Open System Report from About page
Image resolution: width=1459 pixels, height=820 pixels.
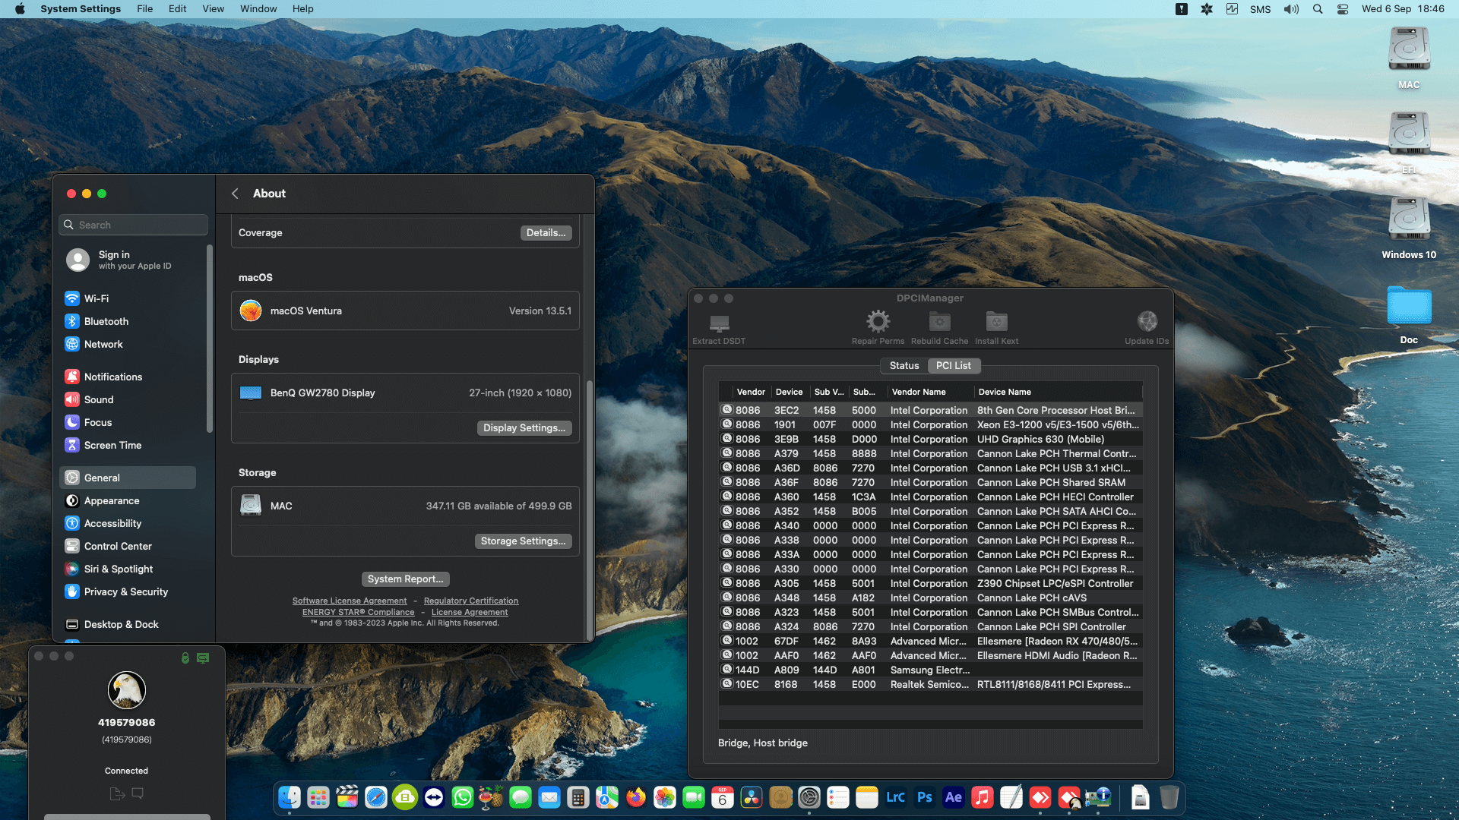405,579
